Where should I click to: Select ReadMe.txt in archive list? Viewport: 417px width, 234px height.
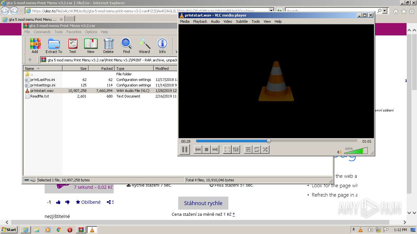[x=100, y=96]
